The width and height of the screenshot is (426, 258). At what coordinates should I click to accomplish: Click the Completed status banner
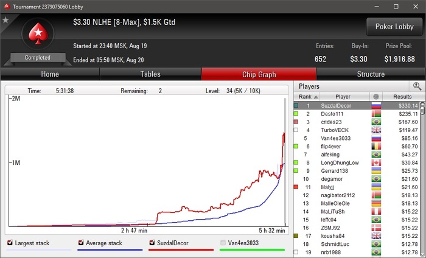38,58
